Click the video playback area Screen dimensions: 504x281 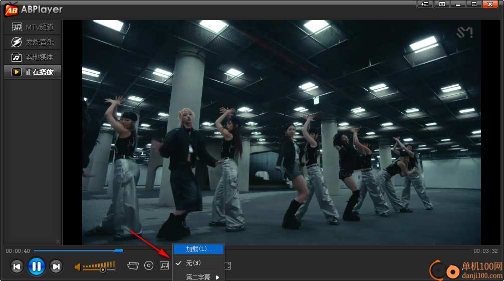[x=281, y=132]
